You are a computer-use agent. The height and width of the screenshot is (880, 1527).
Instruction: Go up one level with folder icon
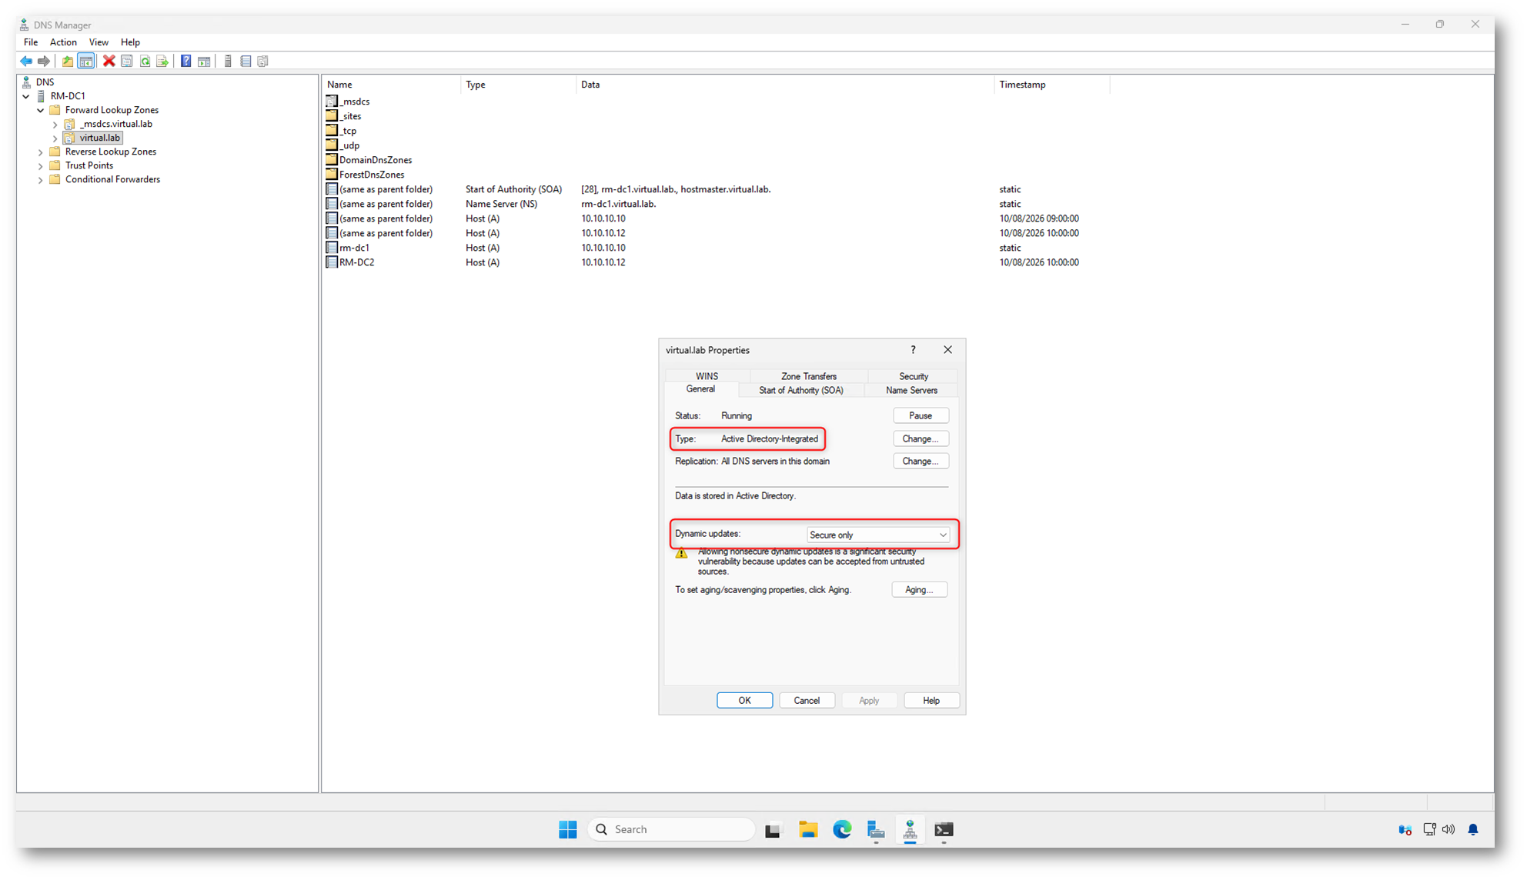pyautogui.click(x=68, y=62)
